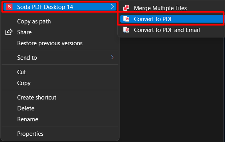Open the Soda PDF Desktop 14 entry
Image resolution: width=225 pixels, height=142 pixels.
pos(60,7)
